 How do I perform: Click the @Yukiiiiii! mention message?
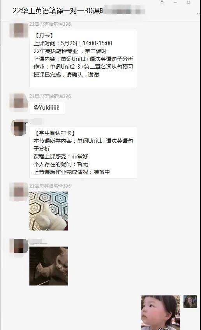(47, 108)
